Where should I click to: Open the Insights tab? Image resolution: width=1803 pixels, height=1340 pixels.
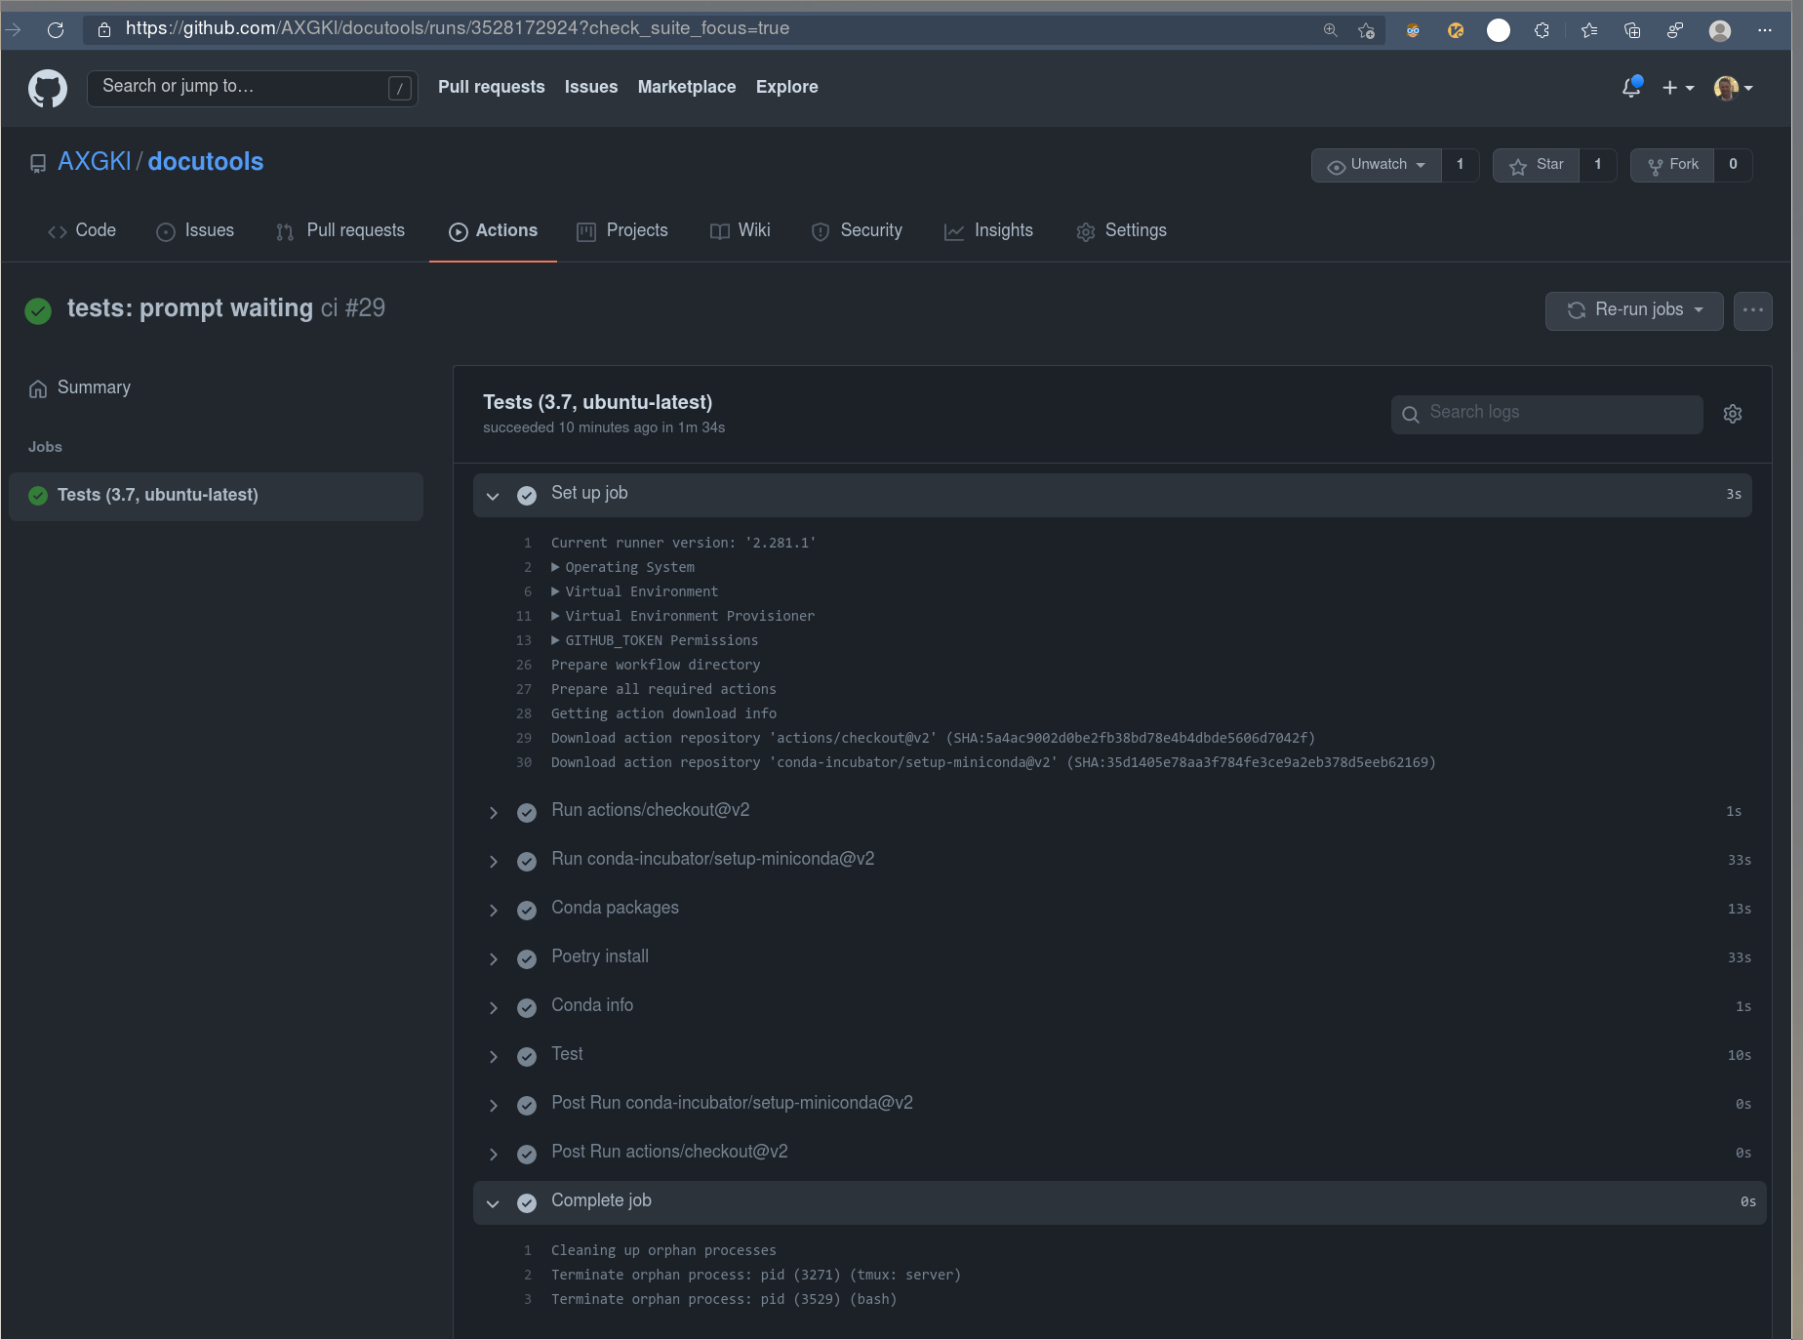coord(988,231)
